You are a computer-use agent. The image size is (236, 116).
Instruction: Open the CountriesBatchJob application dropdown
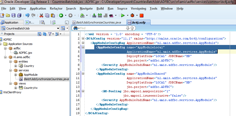(58, 28)
